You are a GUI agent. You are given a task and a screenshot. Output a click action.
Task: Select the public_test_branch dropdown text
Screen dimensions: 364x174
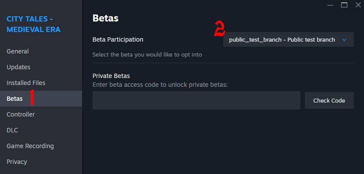point(282,40)
